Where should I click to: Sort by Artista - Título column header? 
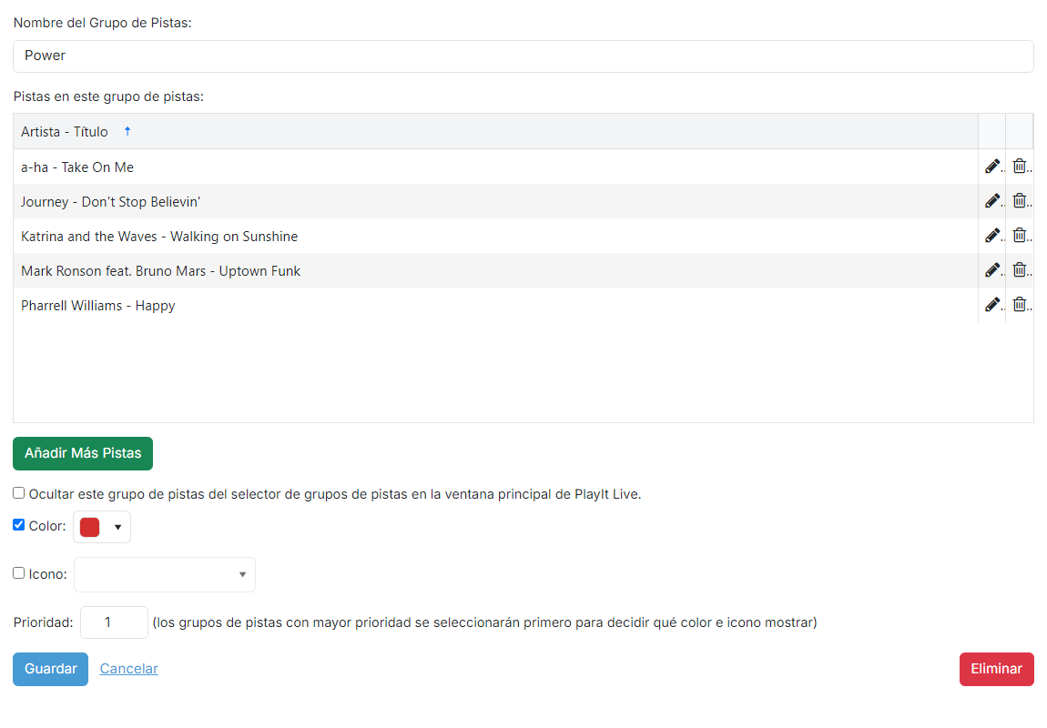495,131
